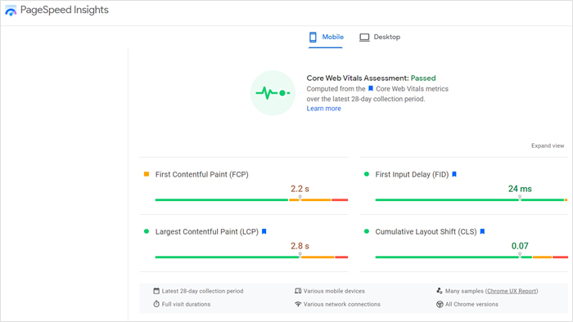This screenshot has height=322, width=573.
Task: Open the Learn more link
Action: pos(323,109)
